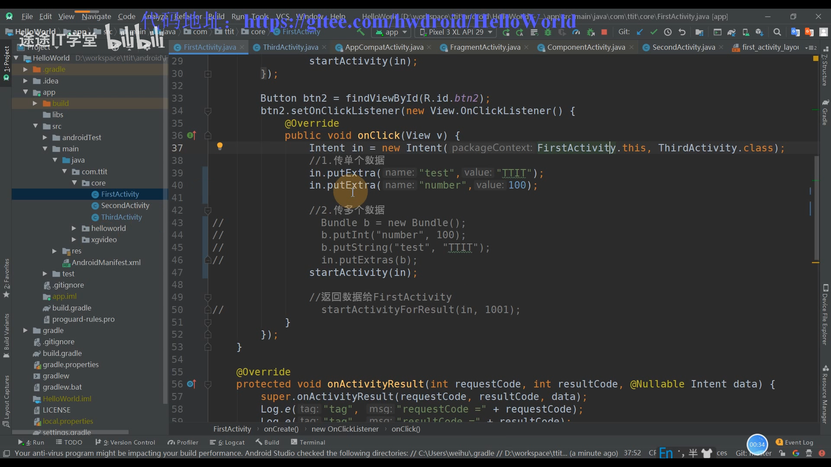The width and height of the screenshot is (831, 467).
Task: Click onCreate() in the bottom breadcrumb
Action: click(x=281, y=429)
